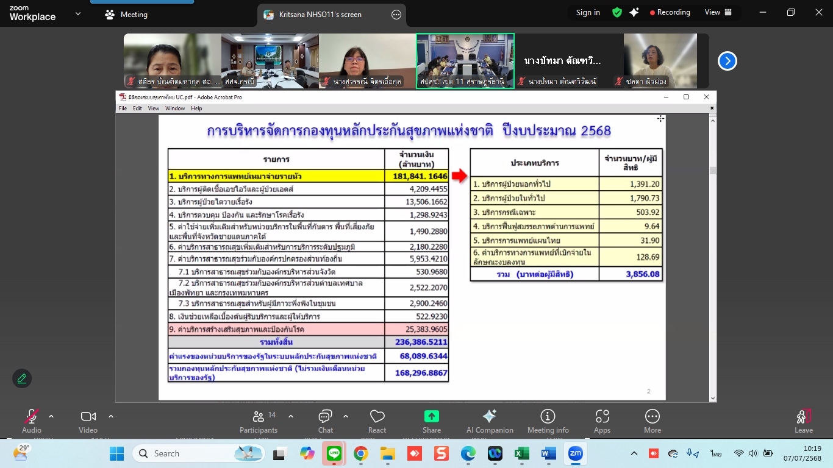Click the Leave meeting button
This screenshot has height=468, width=833.
pos(803,421)
